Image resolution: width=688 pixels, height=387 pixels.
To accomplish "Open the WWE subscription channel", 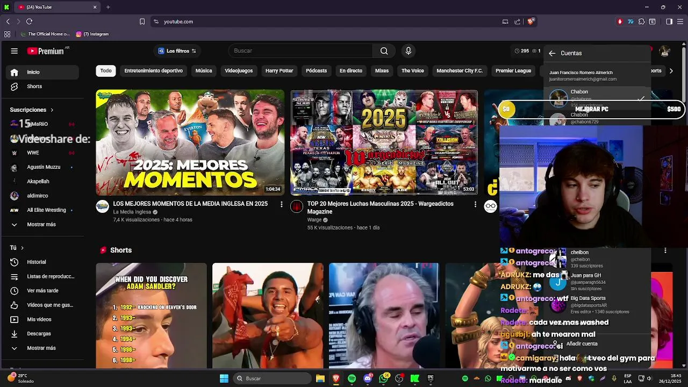I will pyautogui.click(x=42, y=153).
